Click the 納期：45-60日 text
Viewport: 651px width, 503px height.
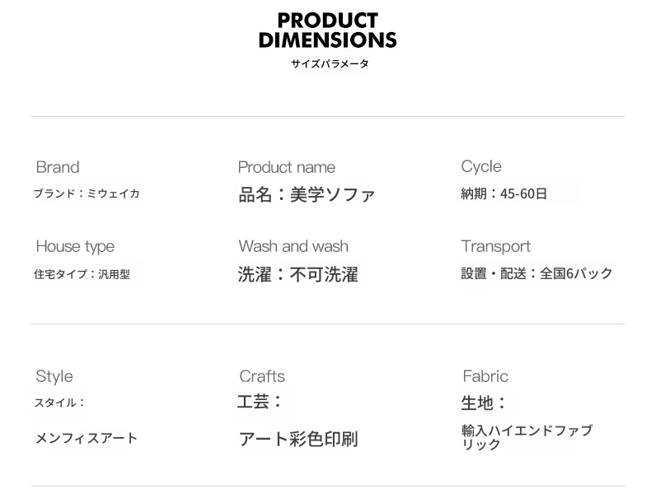(x=503, y=194)
